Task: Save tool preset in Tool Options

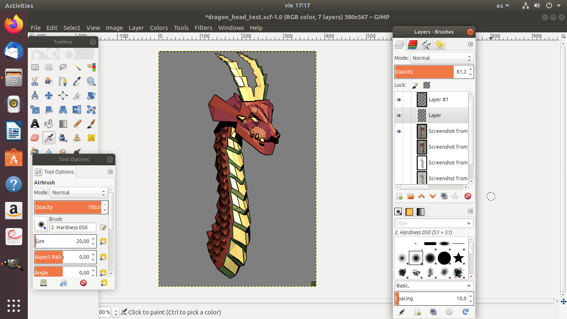Action: tap(44, 283)
